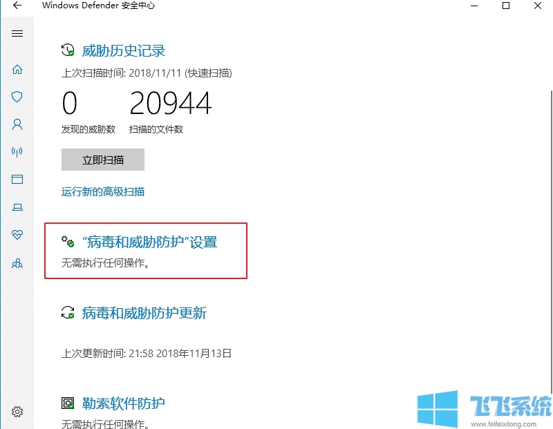Open Account protection person icon

[17, 124]
